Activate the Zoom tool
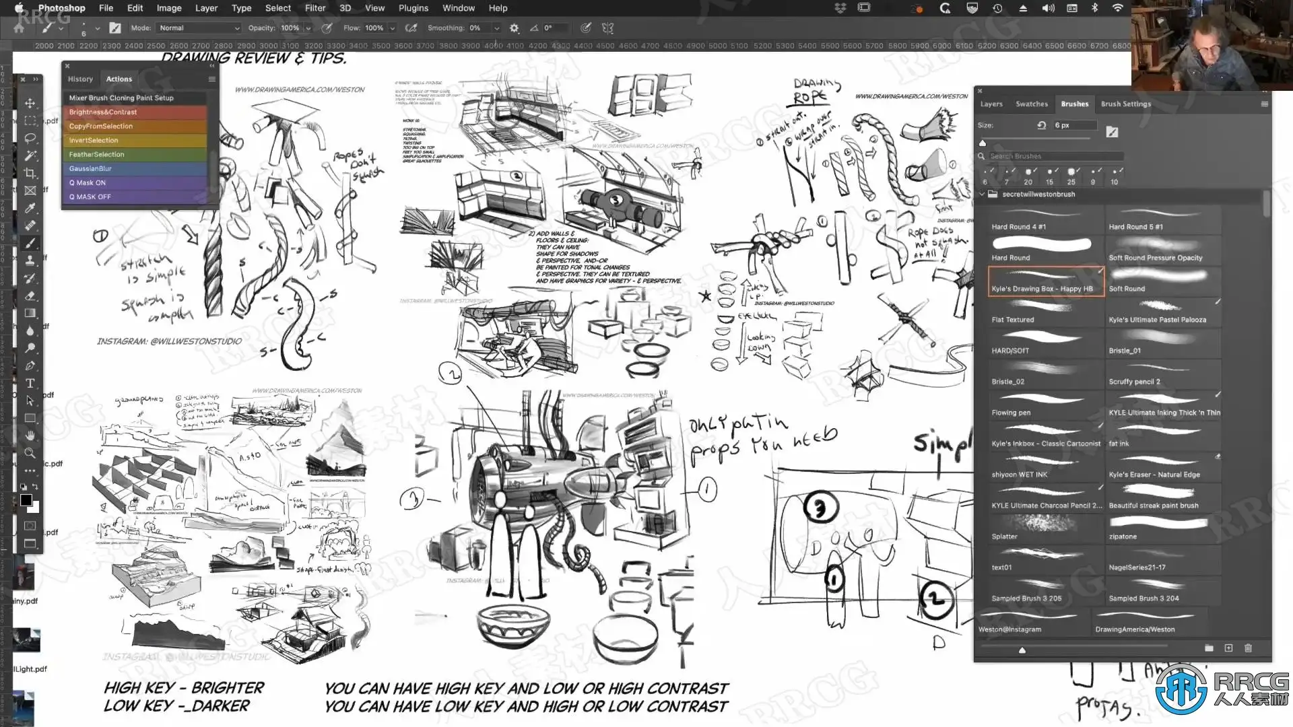 [30, 453]
